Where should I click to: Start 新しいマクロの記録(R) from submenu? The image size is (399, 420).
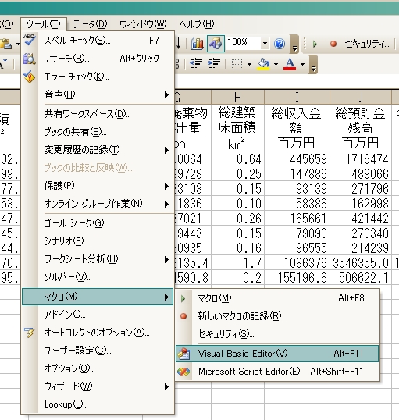tap(277, 316)
